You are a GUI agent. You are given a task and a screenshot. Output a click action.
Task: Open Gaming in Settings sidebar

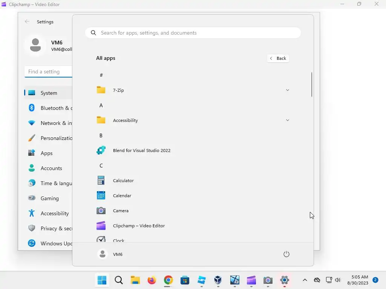[48, 198]
